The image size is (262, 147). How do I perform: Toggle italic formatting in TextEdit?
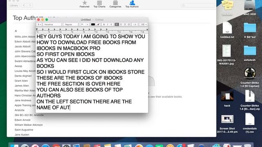coord(107,24)
